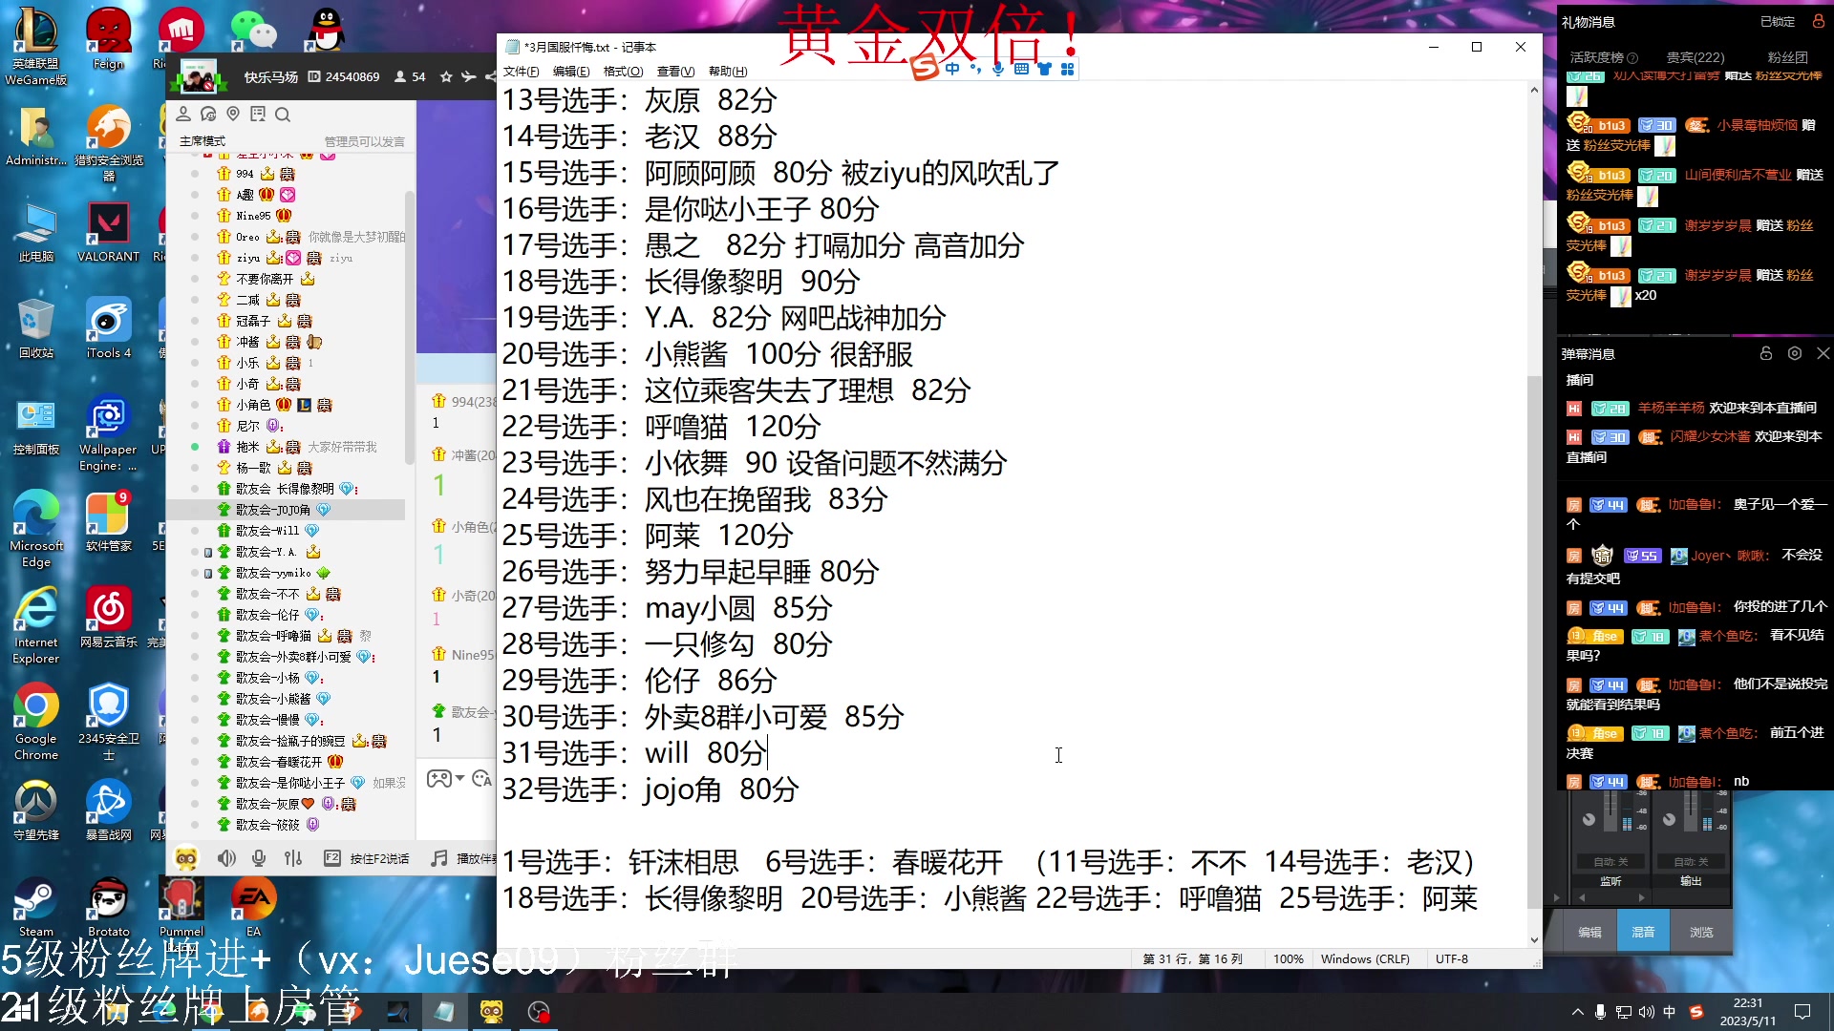Advance to next fader page with right arrow

tap(1641, 897)
